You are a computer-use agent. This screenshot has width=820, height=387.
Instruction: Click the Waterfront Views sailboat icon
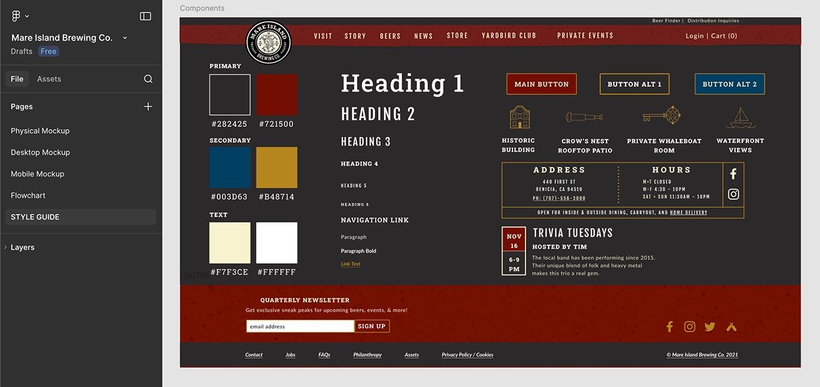740,118
